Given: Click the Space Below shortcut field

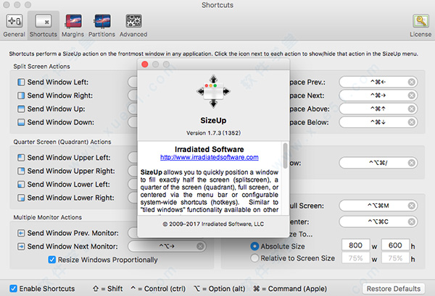Looking at the screenshot, I should [x=378, y=122].
